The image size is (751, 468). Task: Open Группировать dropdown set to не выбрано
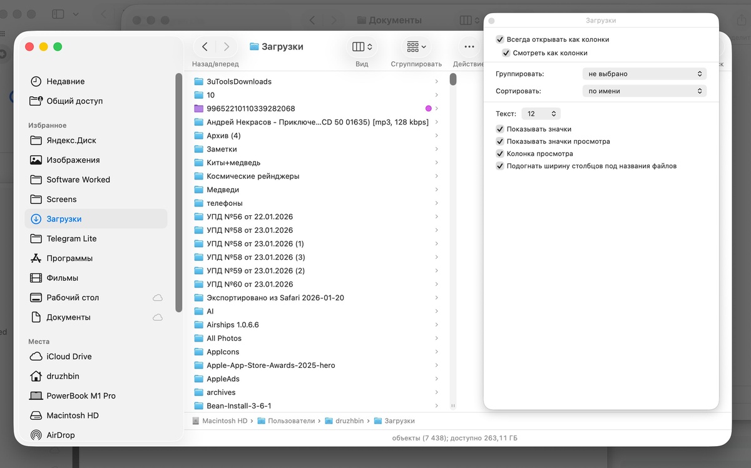point(644,74)
